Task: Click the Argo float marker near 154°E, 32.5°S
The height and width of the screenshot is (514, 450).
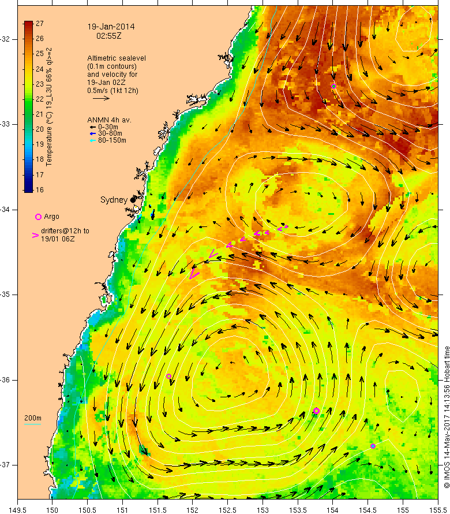Action: 333,87
